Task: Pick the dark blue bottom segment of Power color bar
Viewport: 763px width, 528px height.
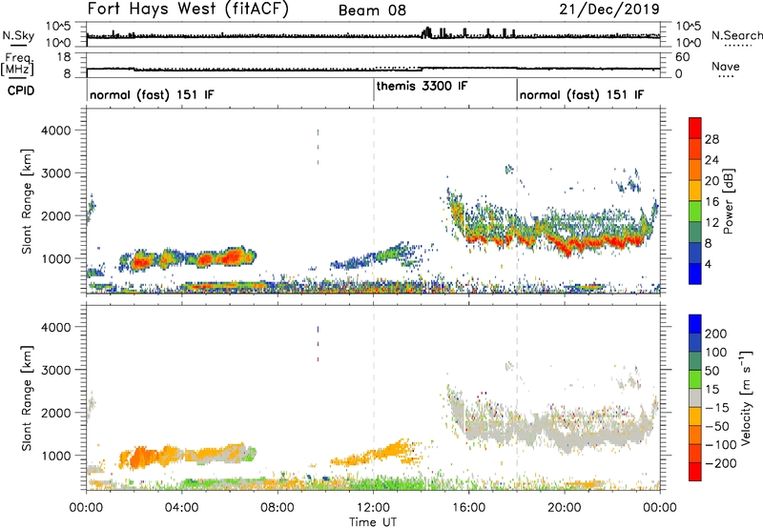Action: click(695, 274)
